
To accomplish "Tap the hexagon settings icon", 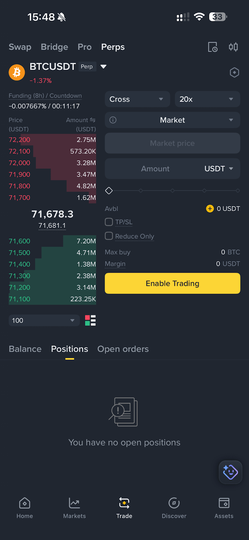I will [234, 72].
